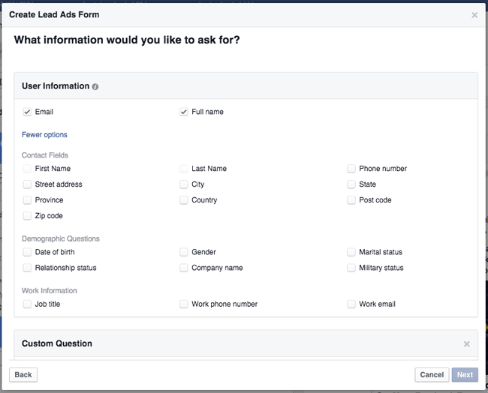Uncheck the Email checkbox
488x393 pixels.
[x=27, y=112]
